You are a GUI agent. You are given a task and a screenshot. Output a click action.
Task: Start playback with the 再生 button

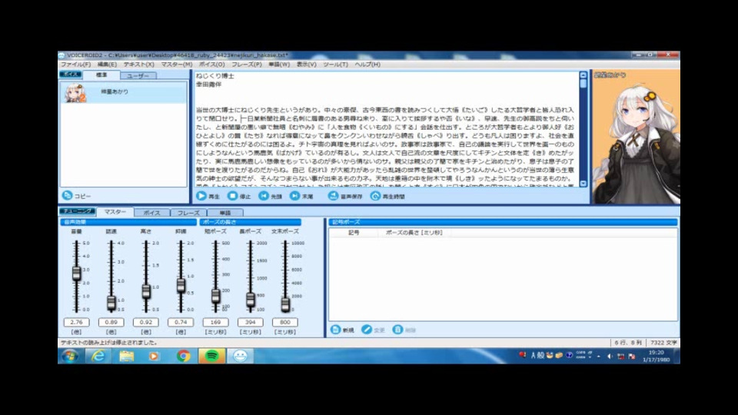coord(208,196)
